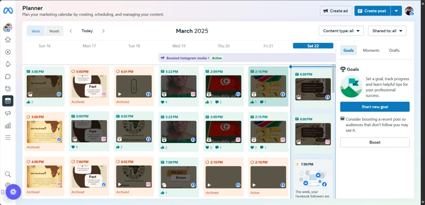Click the purple assistant button
This screenshot has width=425, height=205.
(13, 192)
